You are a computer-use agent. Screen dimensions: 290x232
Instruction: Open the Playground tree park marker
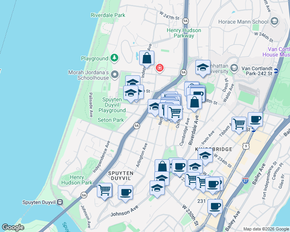tap(114, 58)
